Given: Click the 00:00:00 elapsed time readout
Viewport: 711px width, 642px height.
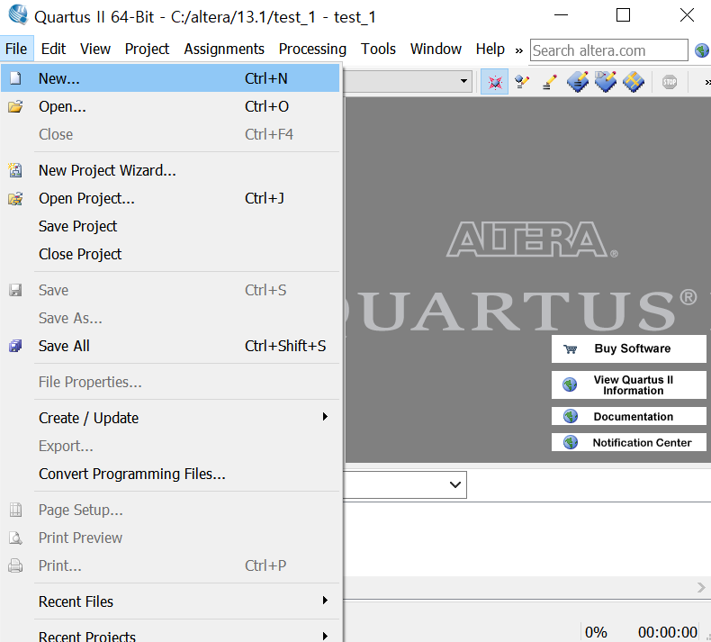Looking at the screenshot, I should click(x=668, y=632).
